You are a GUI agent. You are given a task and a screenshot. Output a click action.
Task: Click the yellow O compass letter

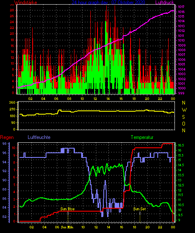184,123
